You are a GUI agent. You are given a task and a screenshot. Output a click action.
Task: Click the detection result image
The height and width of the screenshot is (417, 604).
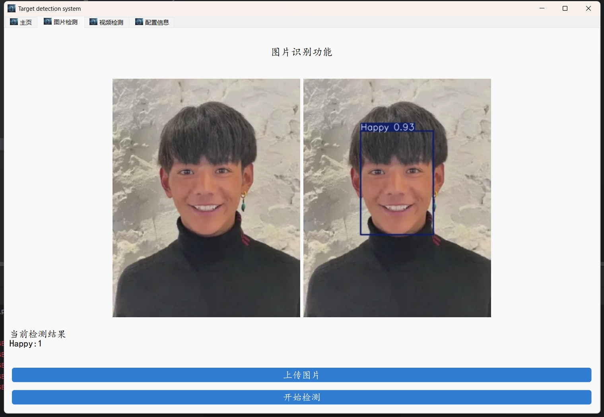pyautogui.click(x=397, y=198)
